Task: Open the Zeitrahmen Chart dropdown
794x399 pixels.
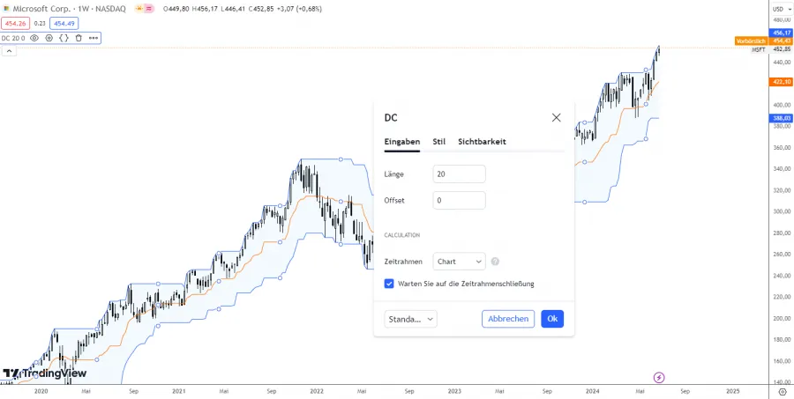Action: pyautogui.click(x=460, y=262)
